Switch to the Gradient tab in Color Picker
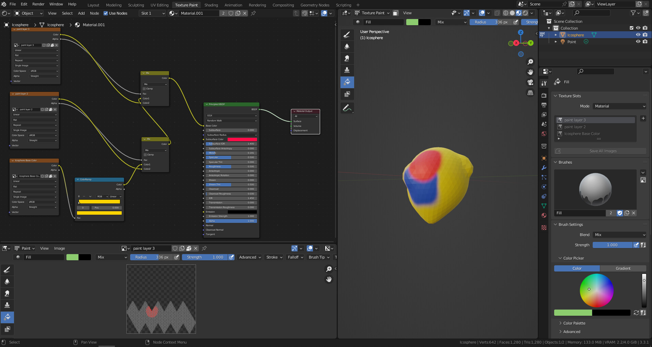 (x=623, y=268)
